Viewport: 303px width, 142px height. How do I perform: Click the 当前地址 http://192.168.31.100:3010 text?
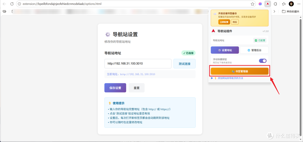(x=131, y=74)
